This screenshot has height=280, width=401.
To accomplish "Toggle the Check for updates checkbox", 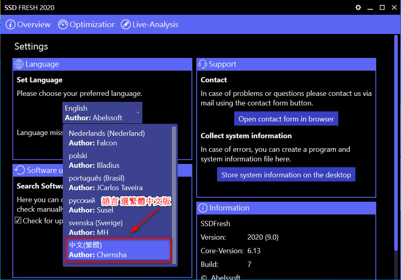I will pos(18,220).
